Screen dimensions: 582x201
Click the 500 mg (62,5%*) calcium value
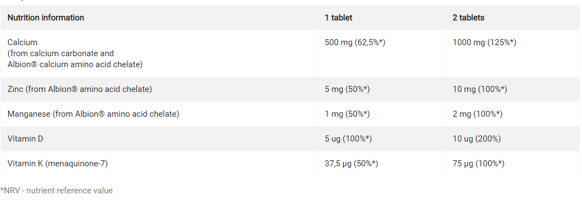click(x=355, y=42)
